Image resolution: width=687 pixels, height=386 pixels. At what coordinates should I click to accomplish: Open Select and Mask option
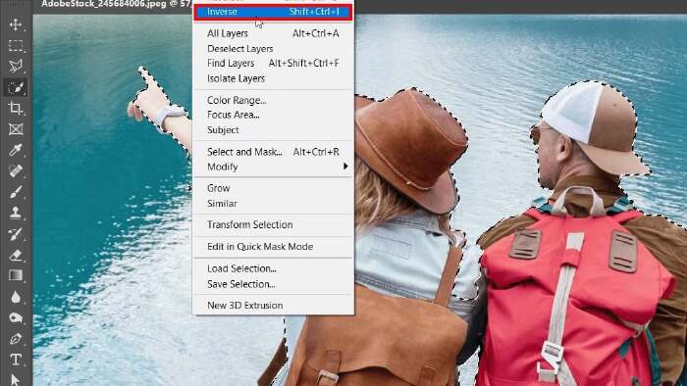coord(273,152)
